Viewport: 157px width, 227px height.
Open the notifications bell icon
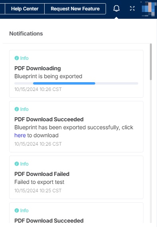(116, 8)
